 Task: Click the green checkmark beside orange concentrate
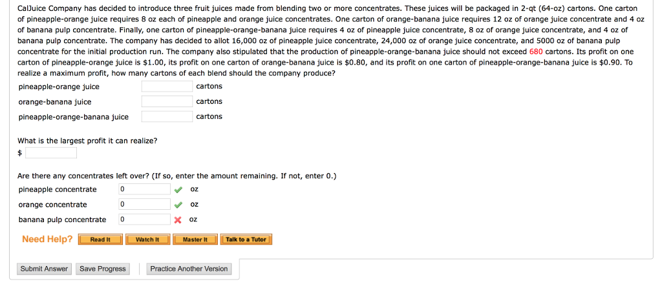tap(178, 205)
